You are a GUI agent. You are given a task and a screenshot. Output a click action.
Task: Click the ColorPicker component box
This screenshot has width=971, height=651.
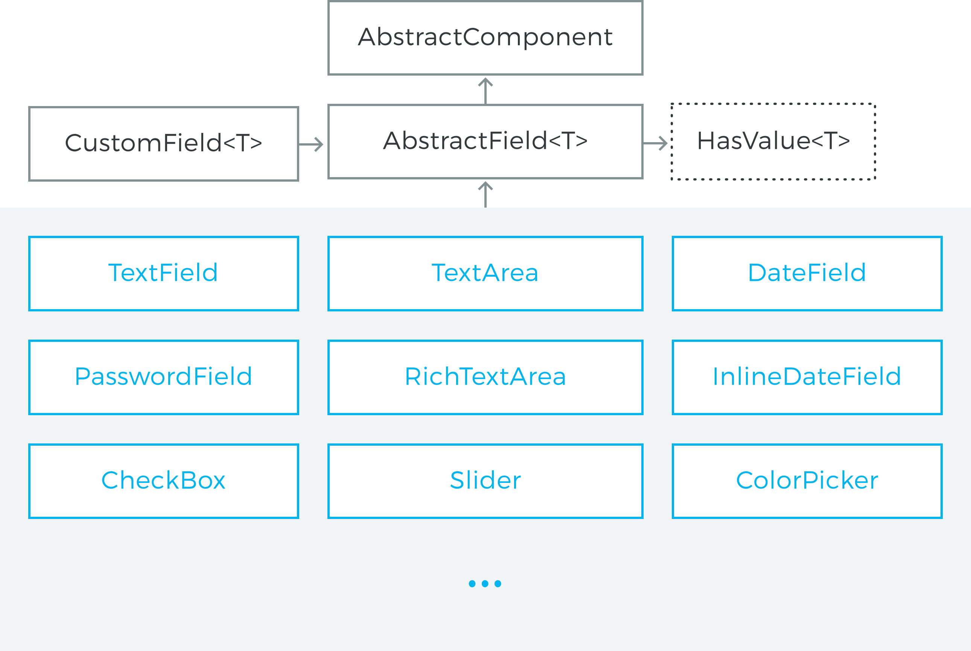tap(807, 481)
